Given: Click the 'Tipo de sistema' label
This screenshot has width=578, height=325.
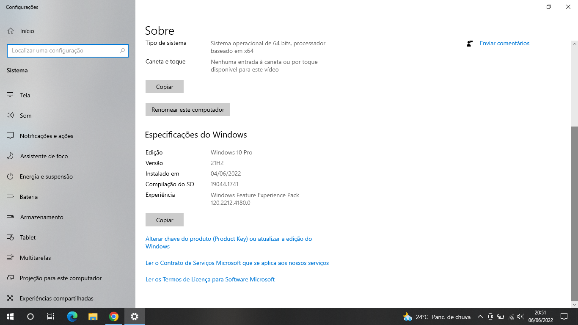Looking at the screenshot, I should pos(166,43).
